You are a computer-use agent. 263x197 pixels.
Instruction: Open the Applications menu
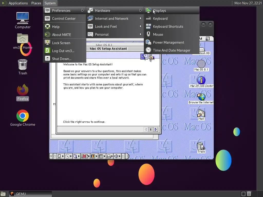(18, 3)
